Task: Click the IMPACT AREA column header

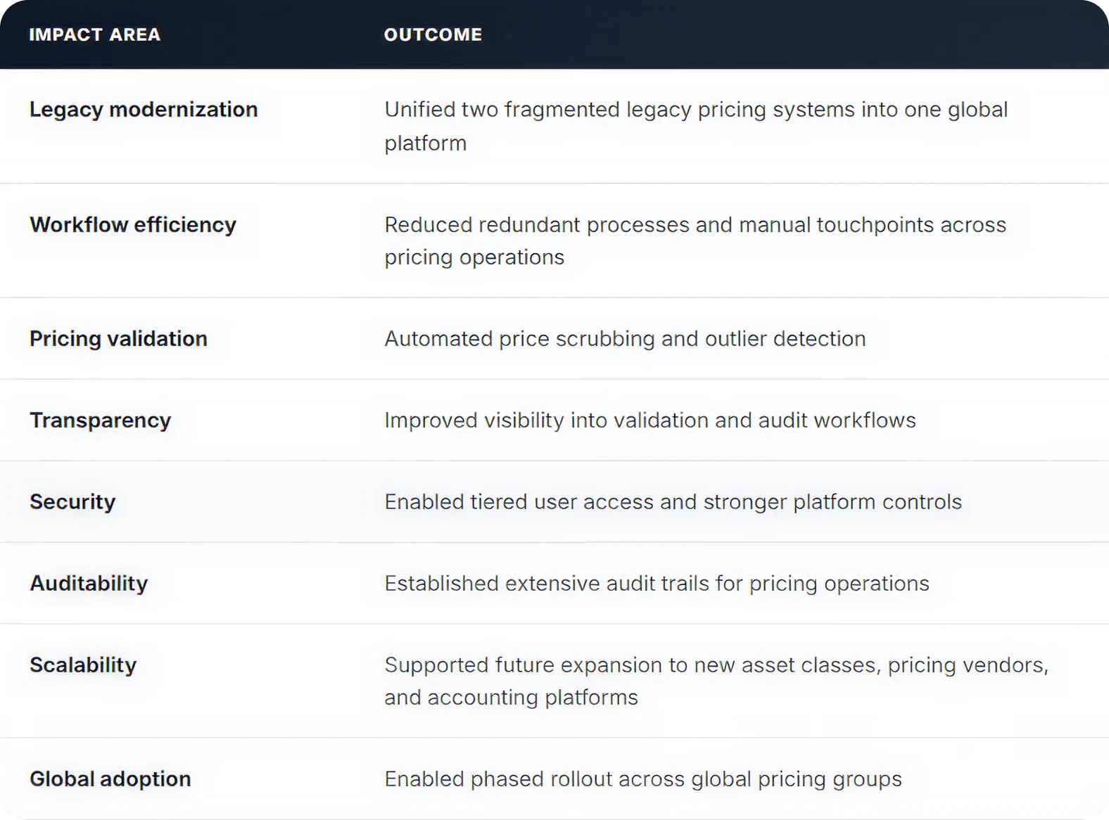Action: click(x=95, y=34)
